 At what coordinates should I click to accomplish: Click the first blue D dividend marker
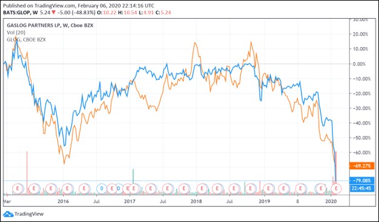102,188
